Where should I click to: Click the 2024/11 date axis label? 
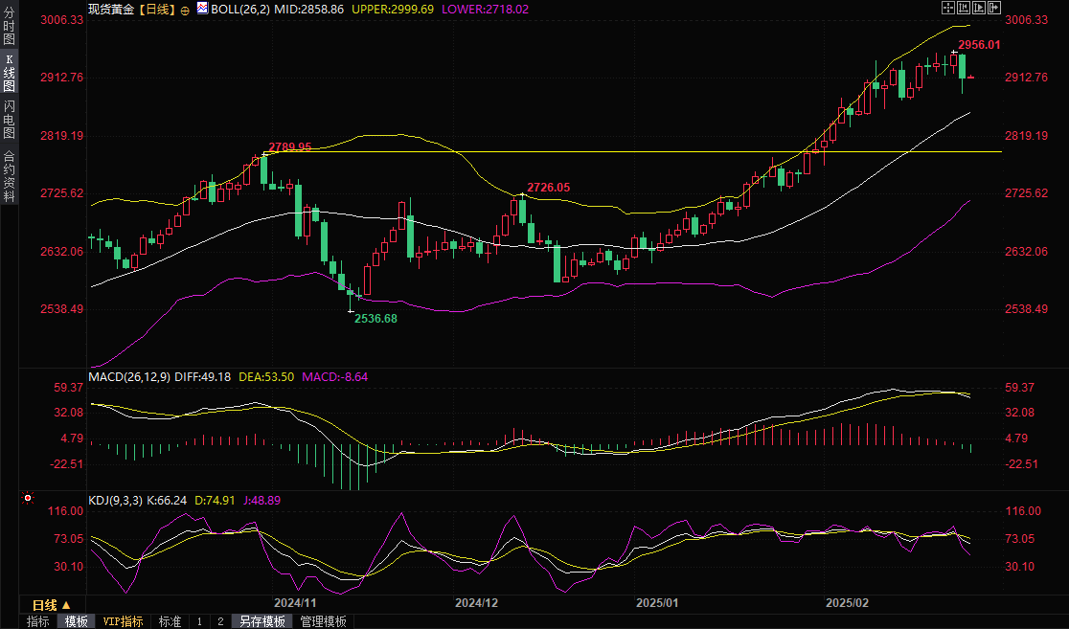click(295, 603)
